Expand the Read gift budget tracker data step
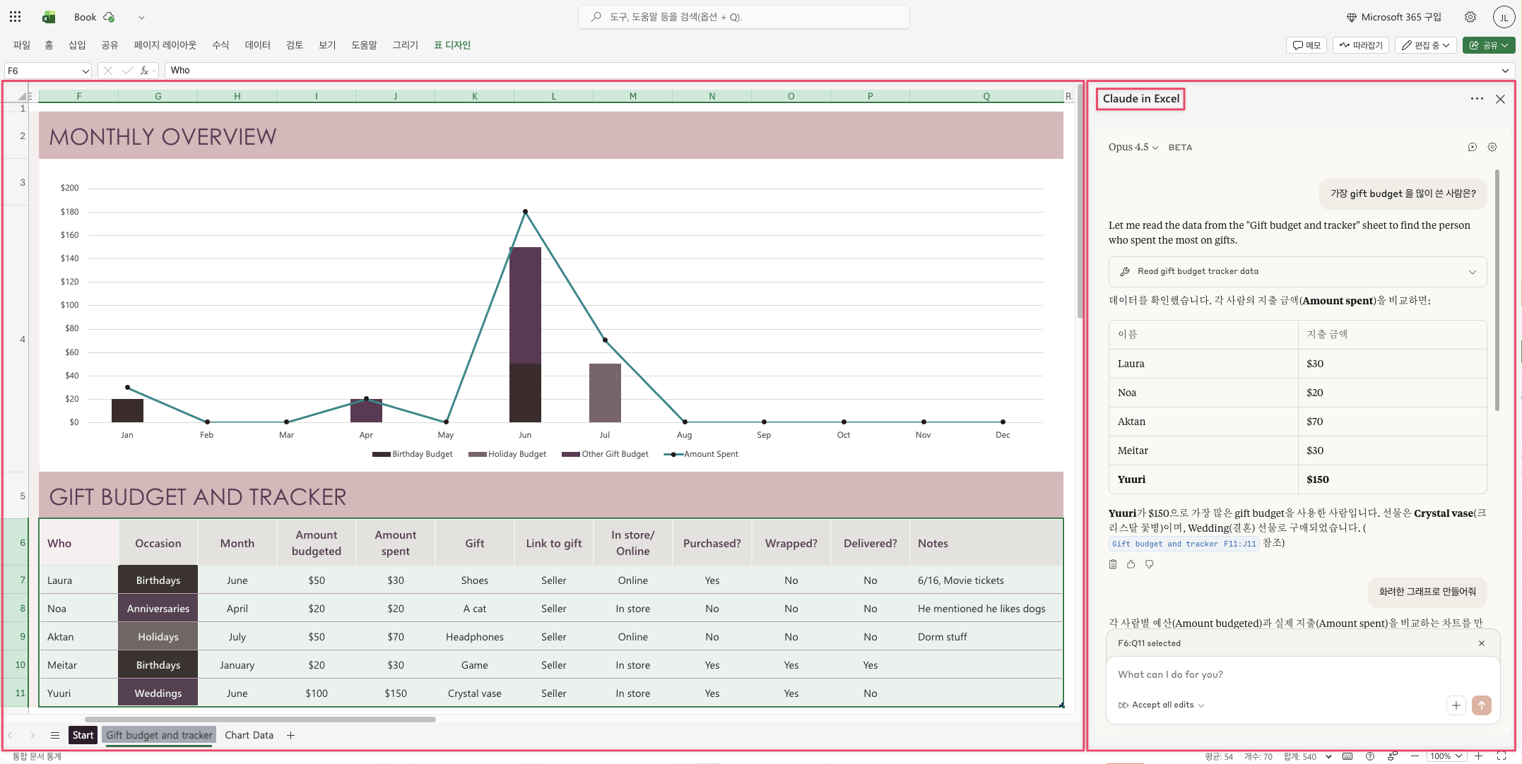 click(1472, 272)
